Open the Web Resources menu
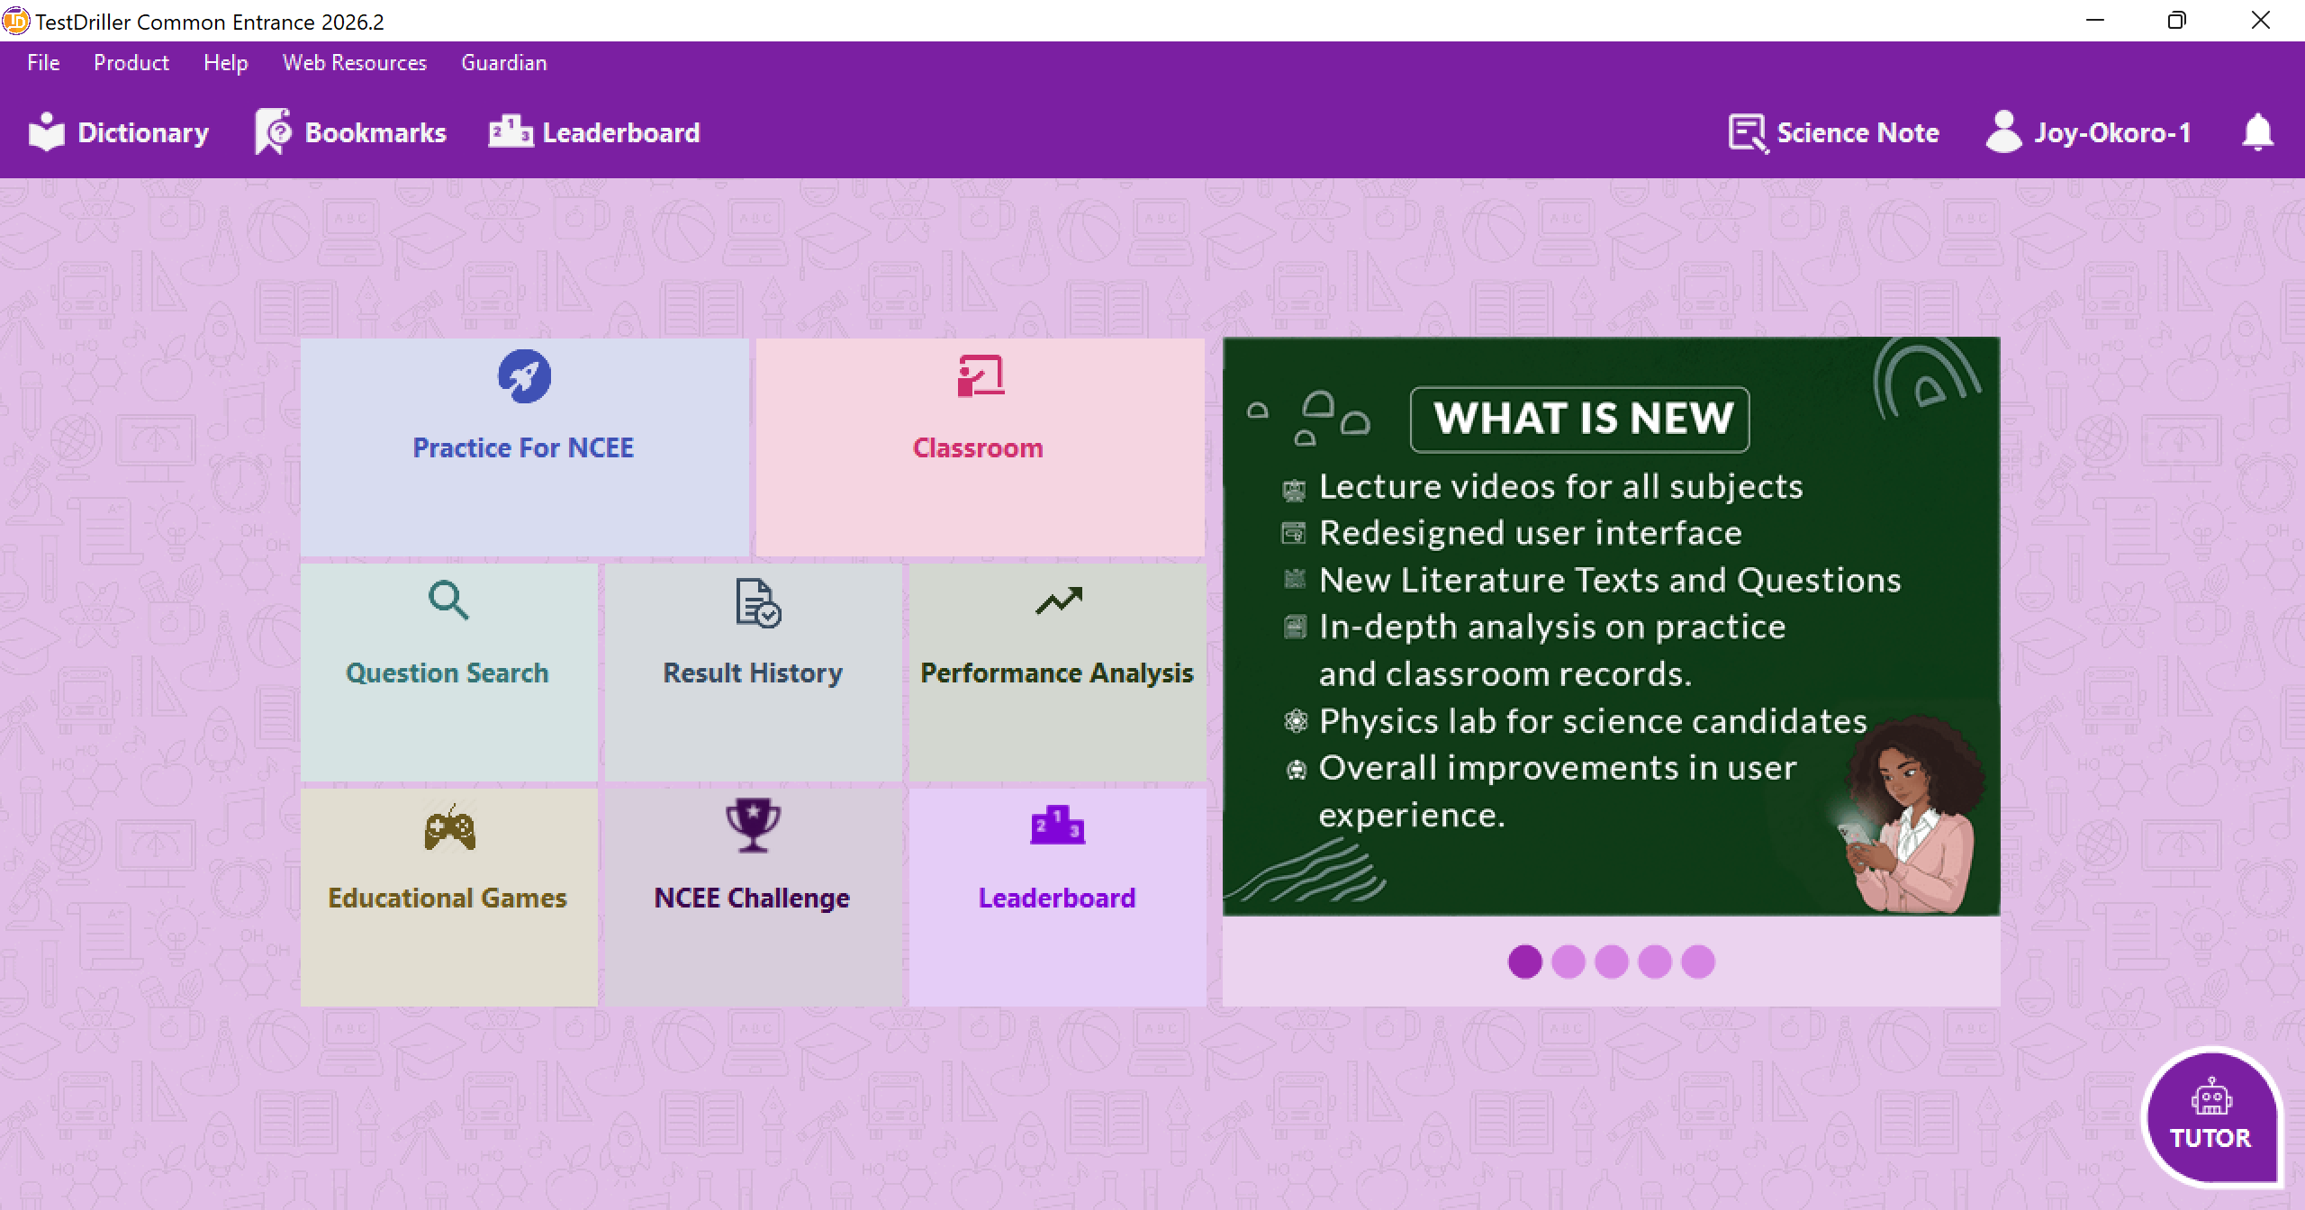 (x=355, y=63)
